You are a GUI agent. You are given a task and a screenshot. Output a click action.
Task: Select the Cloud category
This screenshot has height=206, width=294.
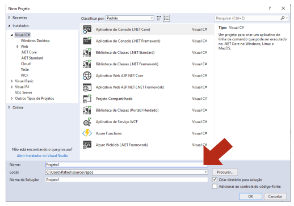pos(26,64)
